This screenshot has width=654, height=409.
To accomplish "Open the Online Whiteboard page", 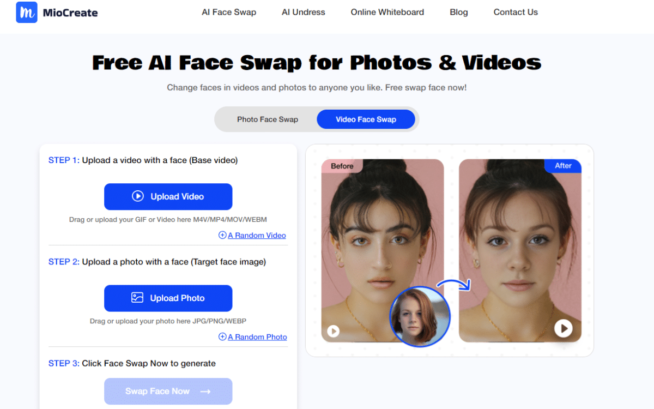I will (x=387, y=12).
